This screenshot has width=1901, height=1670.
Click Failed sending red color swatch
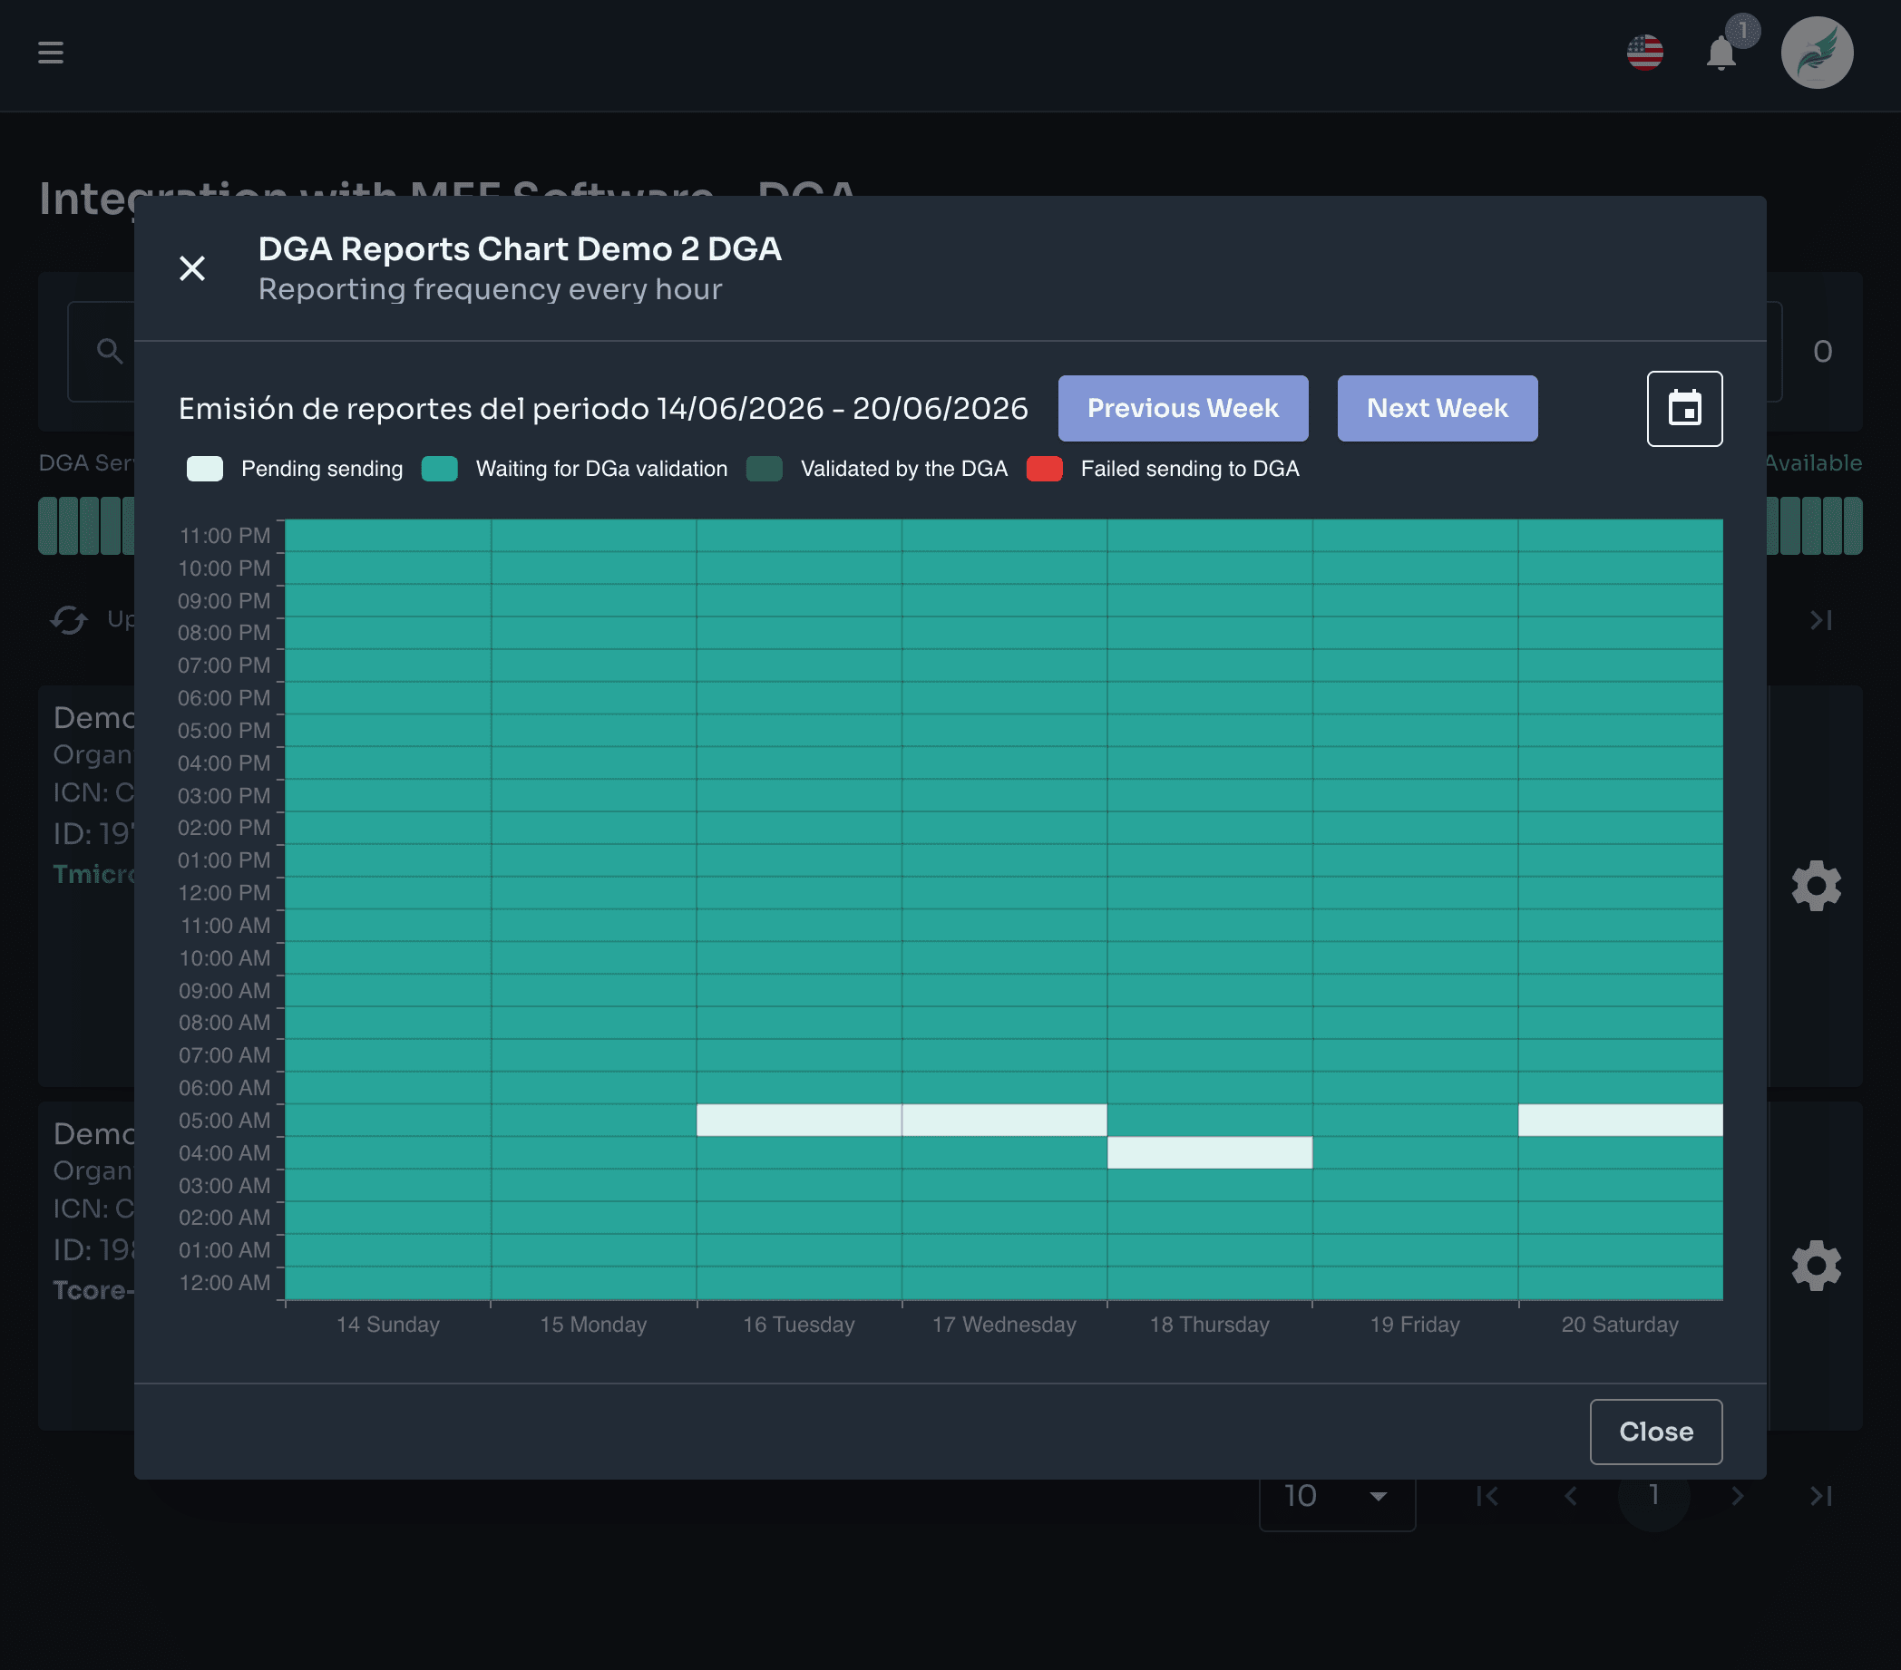(x=1045, y=469)
